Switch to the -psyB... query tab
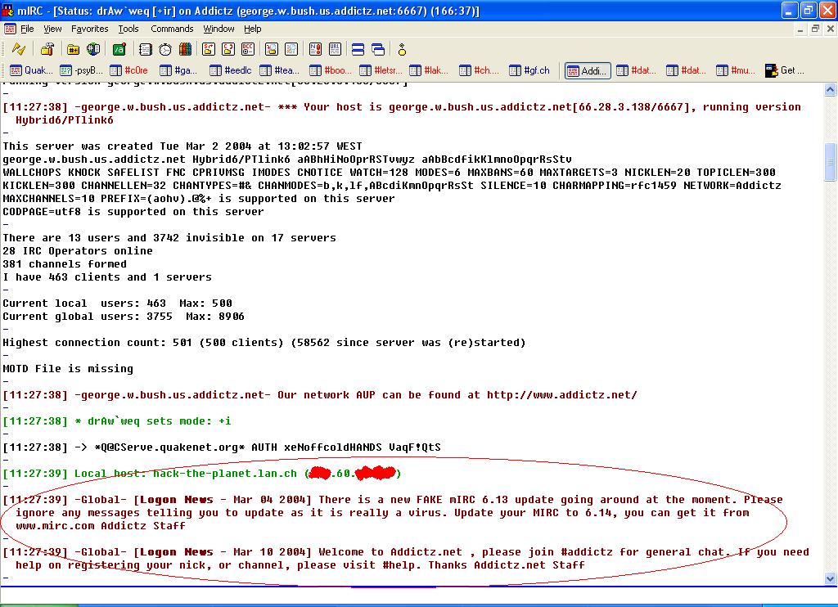838x607 pixels. [x=81, y=70]
